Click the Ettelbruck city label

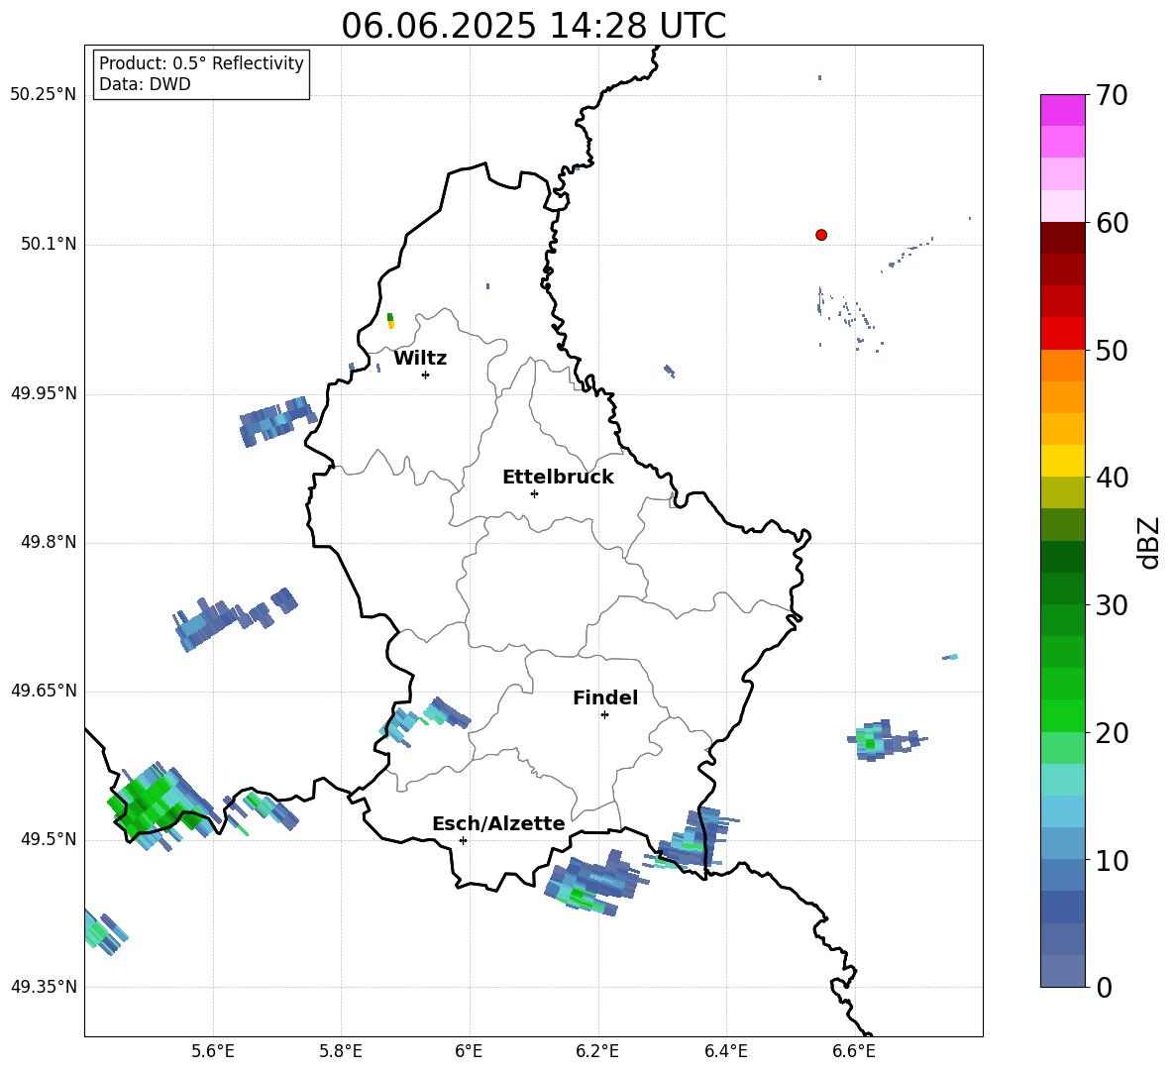point(558,478)
